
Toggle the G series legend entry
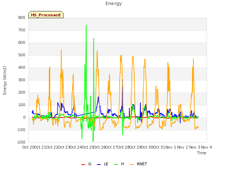pos(86,164)
